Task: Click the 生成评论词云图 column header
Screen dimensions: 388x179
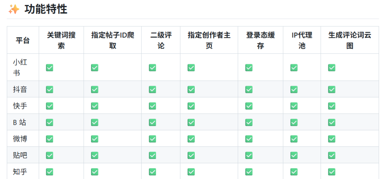Action: pos(350,40)
